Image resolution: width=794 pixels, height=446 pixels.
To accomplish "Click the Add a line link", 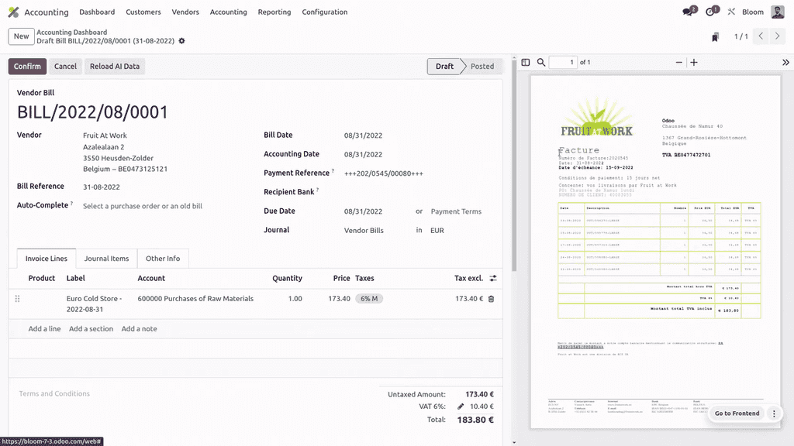I will click(44, 329).
